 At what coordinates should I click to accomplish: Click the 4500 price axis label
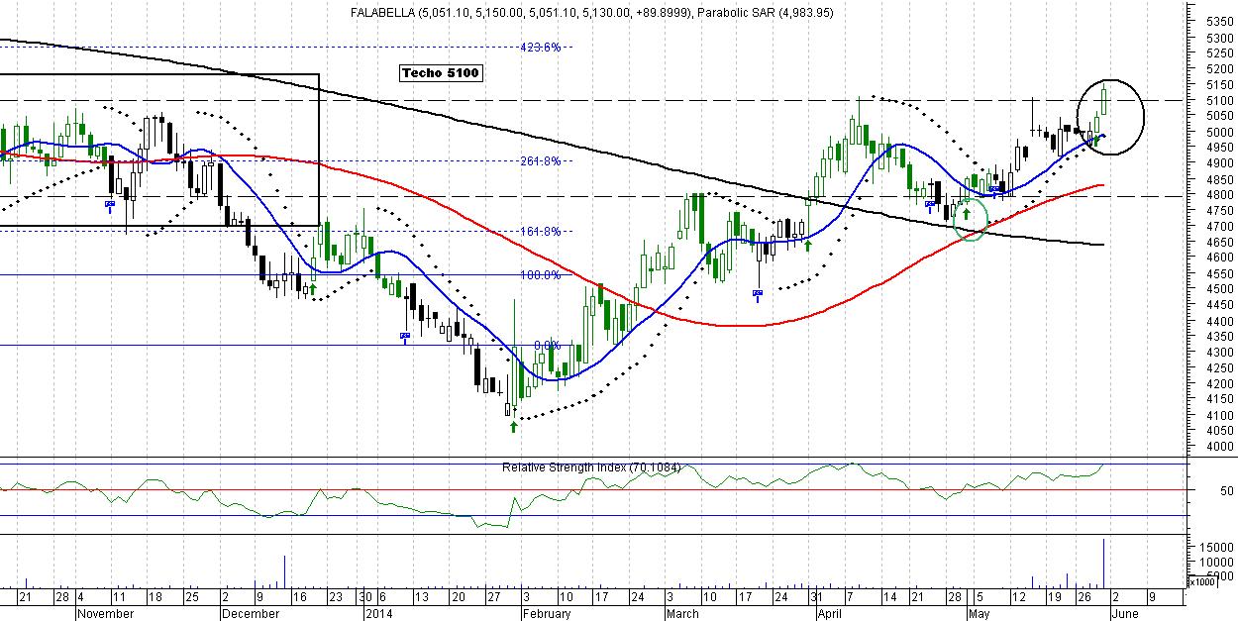pyautogui.click(x=1220, y=289)
